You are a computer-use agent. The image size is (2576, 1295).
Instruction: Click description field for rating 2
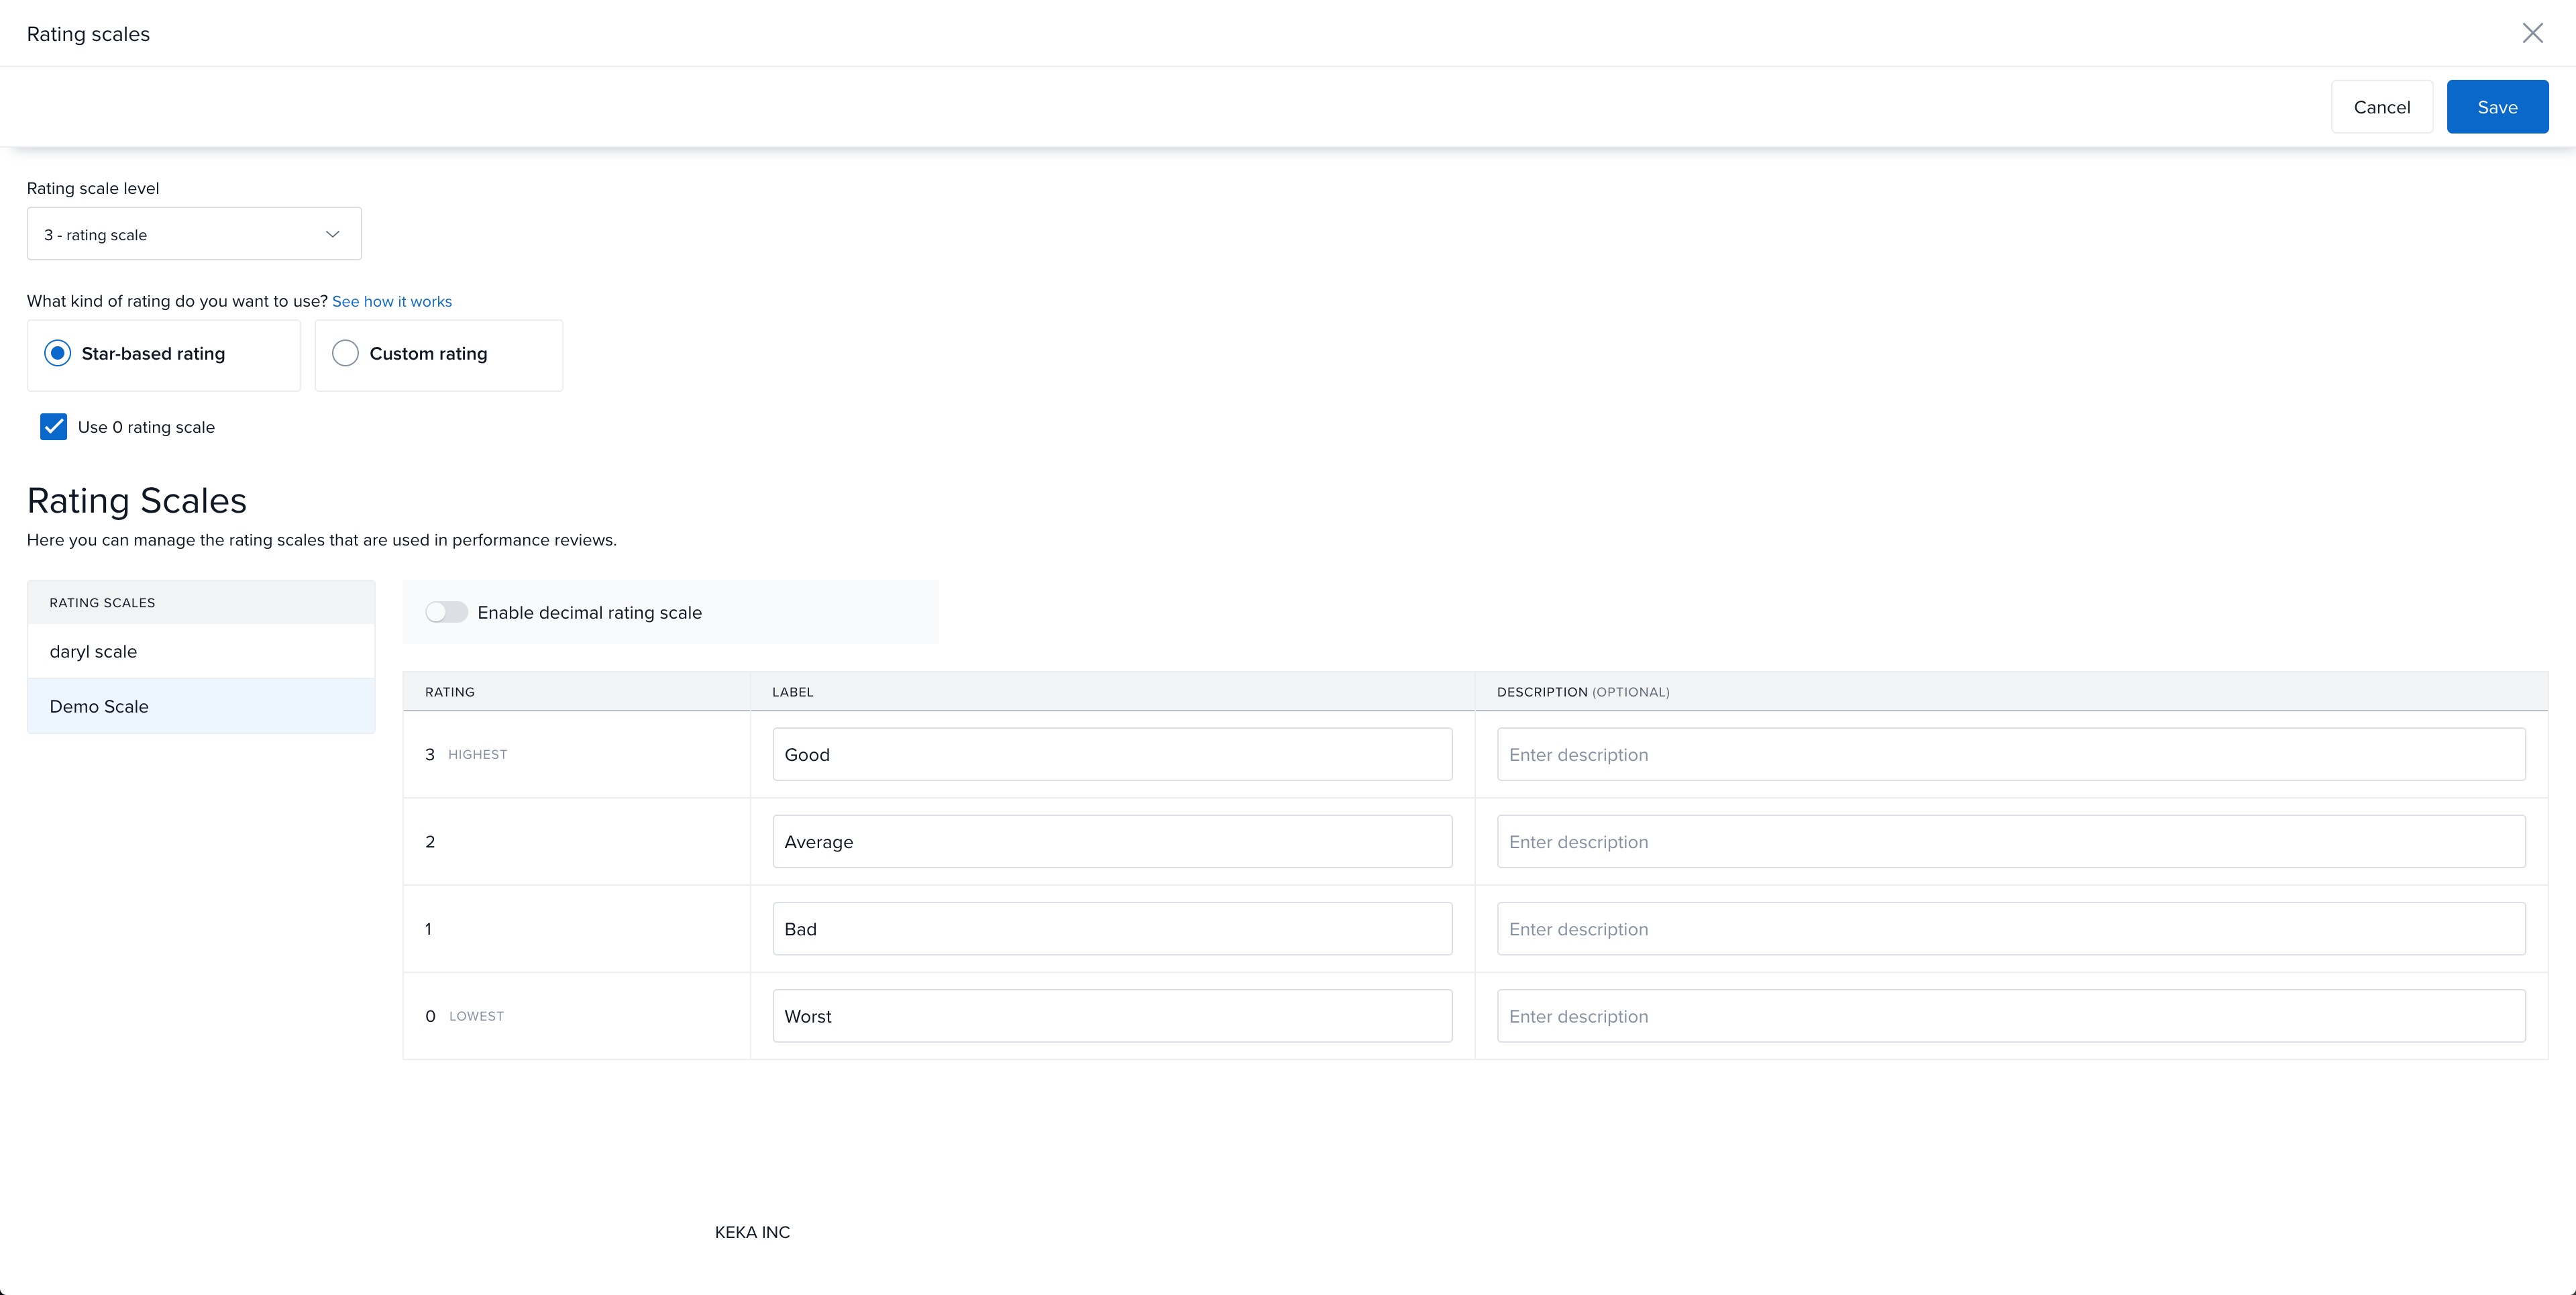pos(2010,841)
